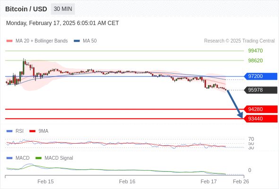Toggle the MA 20 + Bollinger Bands legend label
The height and width of the screenshot is (189, 279).
(42, 41)
